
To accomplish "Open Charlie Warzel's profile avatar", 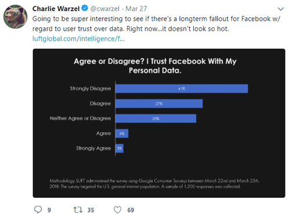I will 16,17.
